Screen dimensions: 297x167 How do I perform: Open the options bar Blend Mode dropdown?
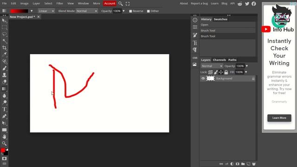[x=87, y=11]
